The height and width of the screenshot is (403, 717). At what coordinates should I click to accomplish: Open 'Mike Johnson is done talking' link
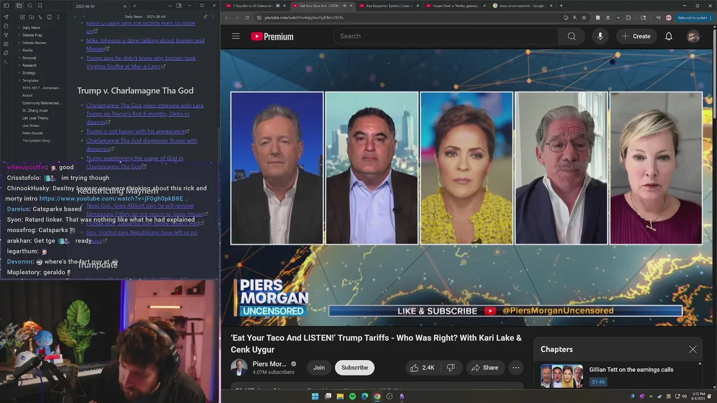coord(145,44)
